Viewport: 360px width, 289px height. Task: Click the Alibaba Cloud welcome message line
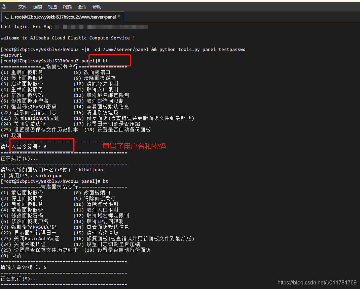click(x=68, y=38)
